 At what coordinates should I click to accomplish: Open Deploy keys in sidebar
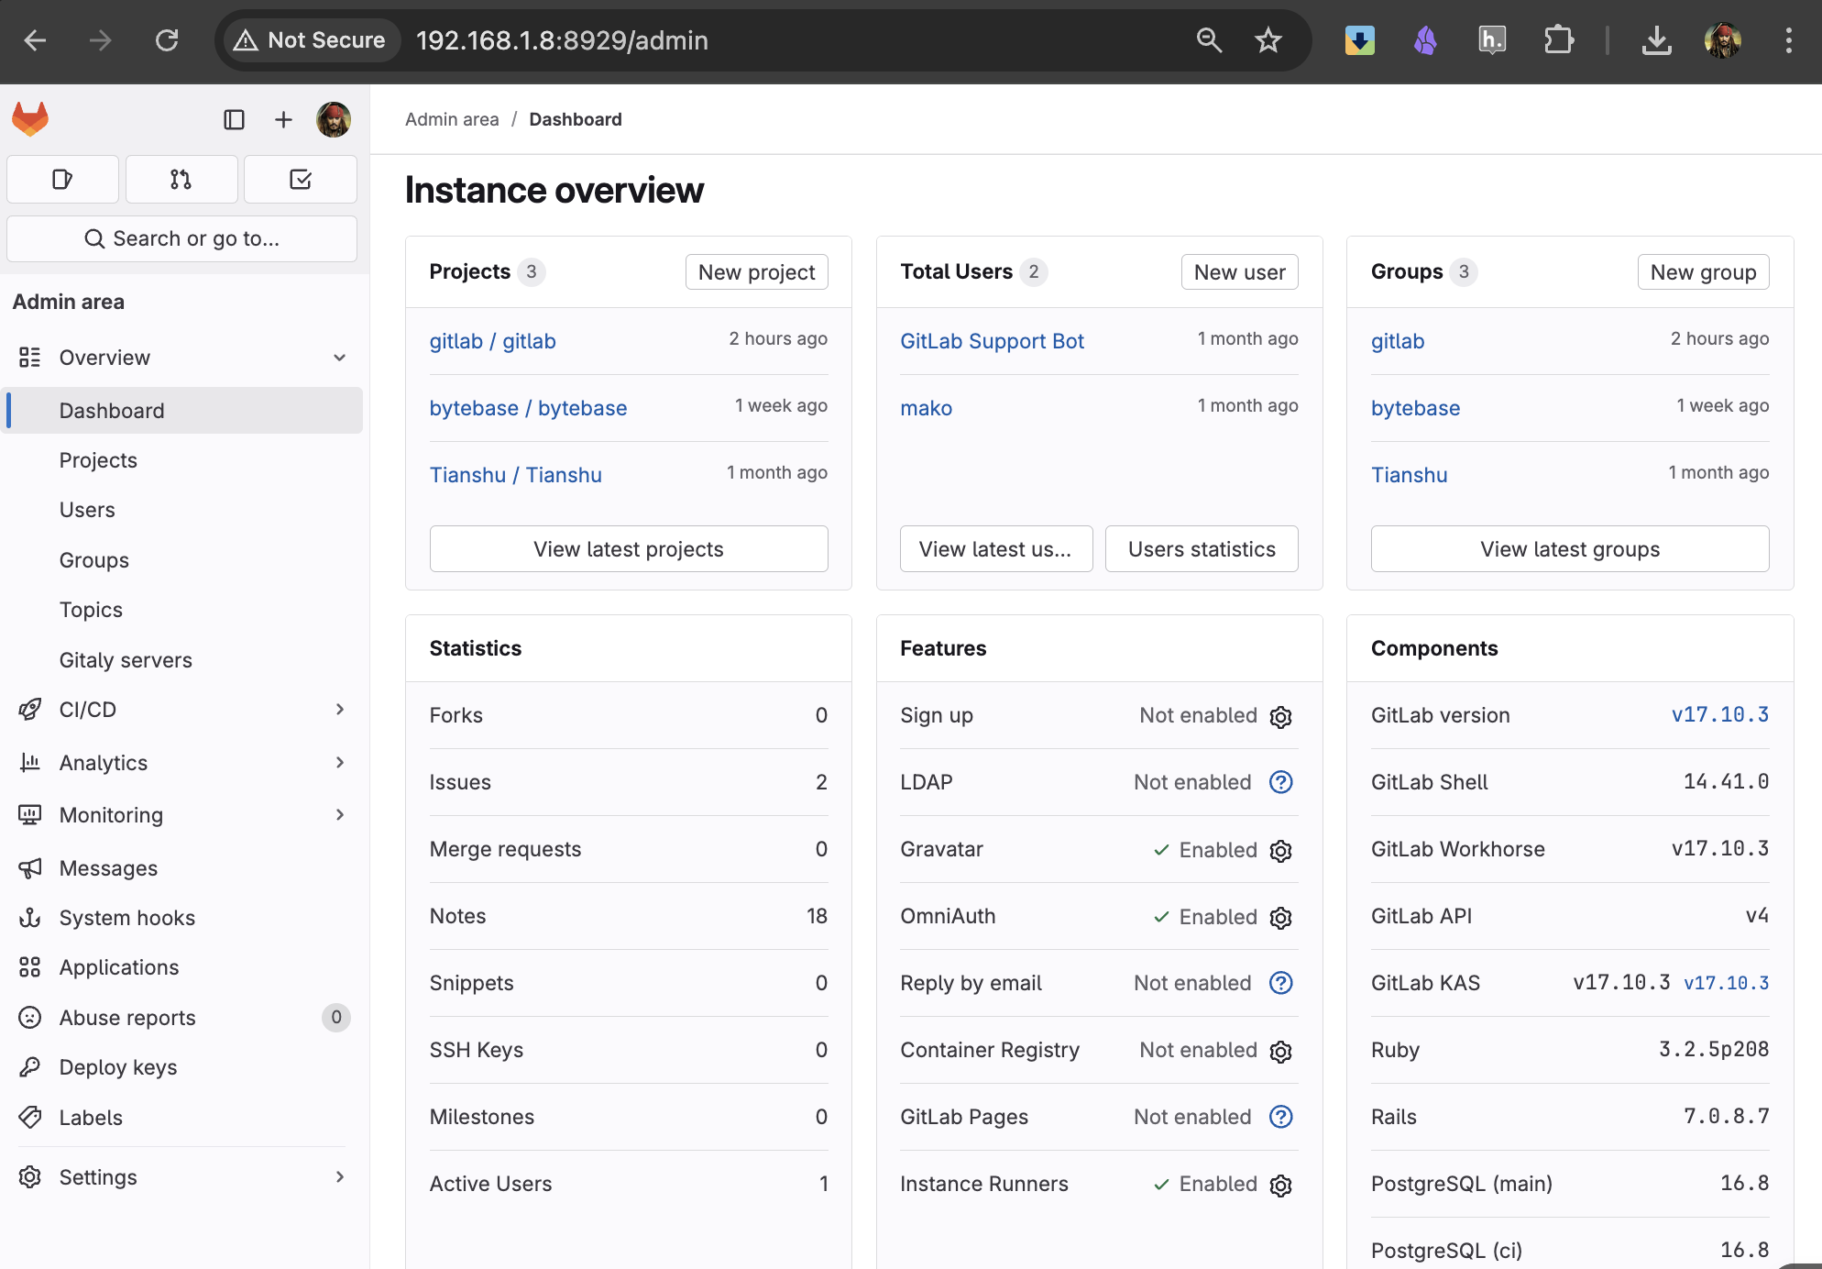[x=183, y=1067]
